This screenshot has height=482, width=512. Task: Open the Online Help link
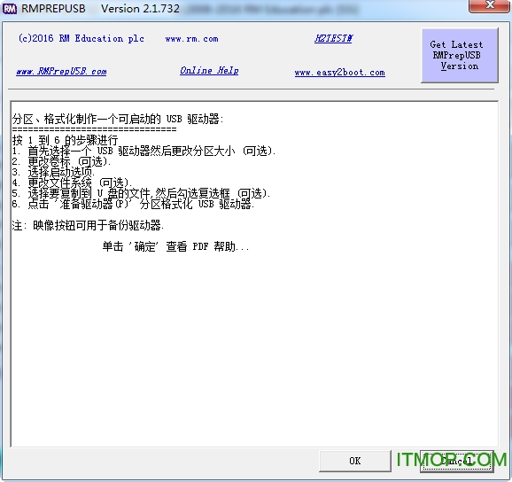[x=209, y=71]
